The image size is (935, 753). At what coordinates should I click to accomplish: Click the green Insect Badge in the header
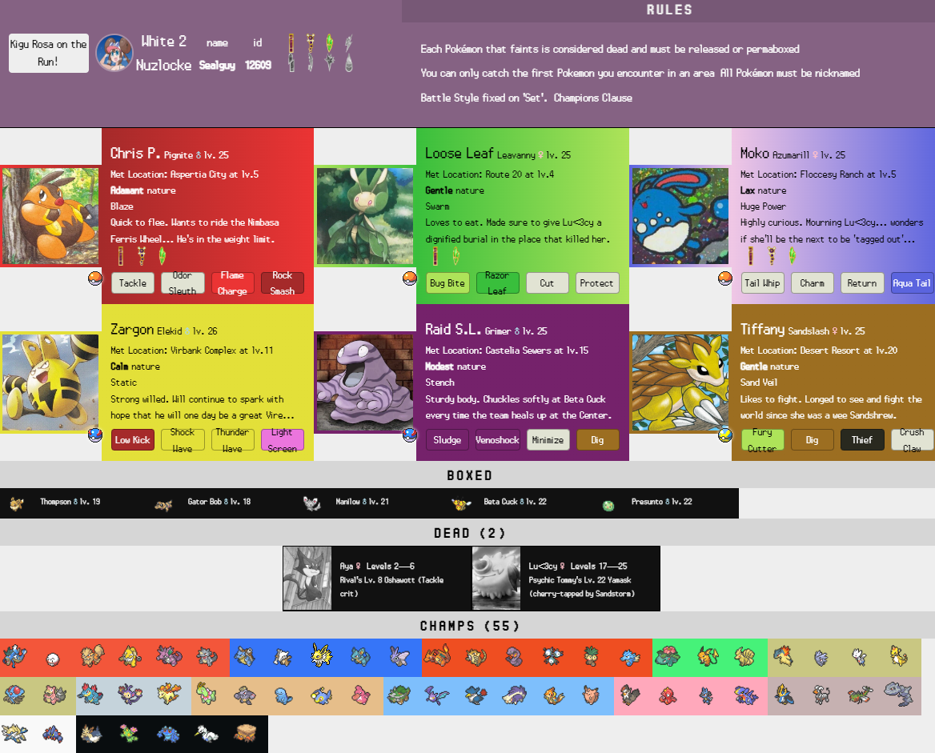329,43
